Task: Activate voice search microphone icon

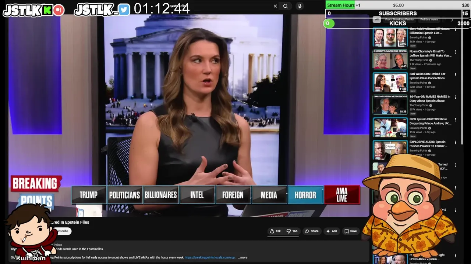Action: click(300, 6)
